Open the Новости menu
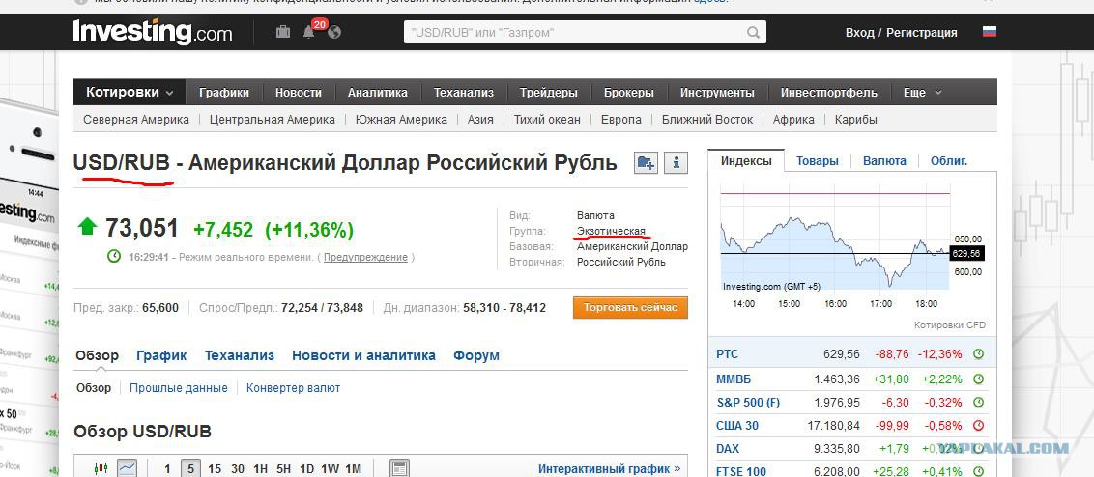This screenshot has height=477, width=1094. (x=298, y=92)
